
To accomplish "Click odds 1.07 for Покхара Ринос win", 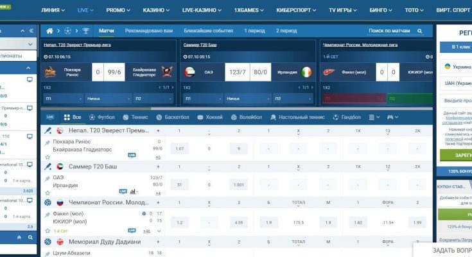I will tap(180, 148).
